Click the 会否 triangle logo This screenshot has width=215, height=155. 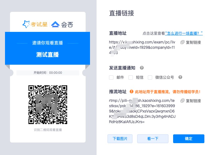pos(55,24)
